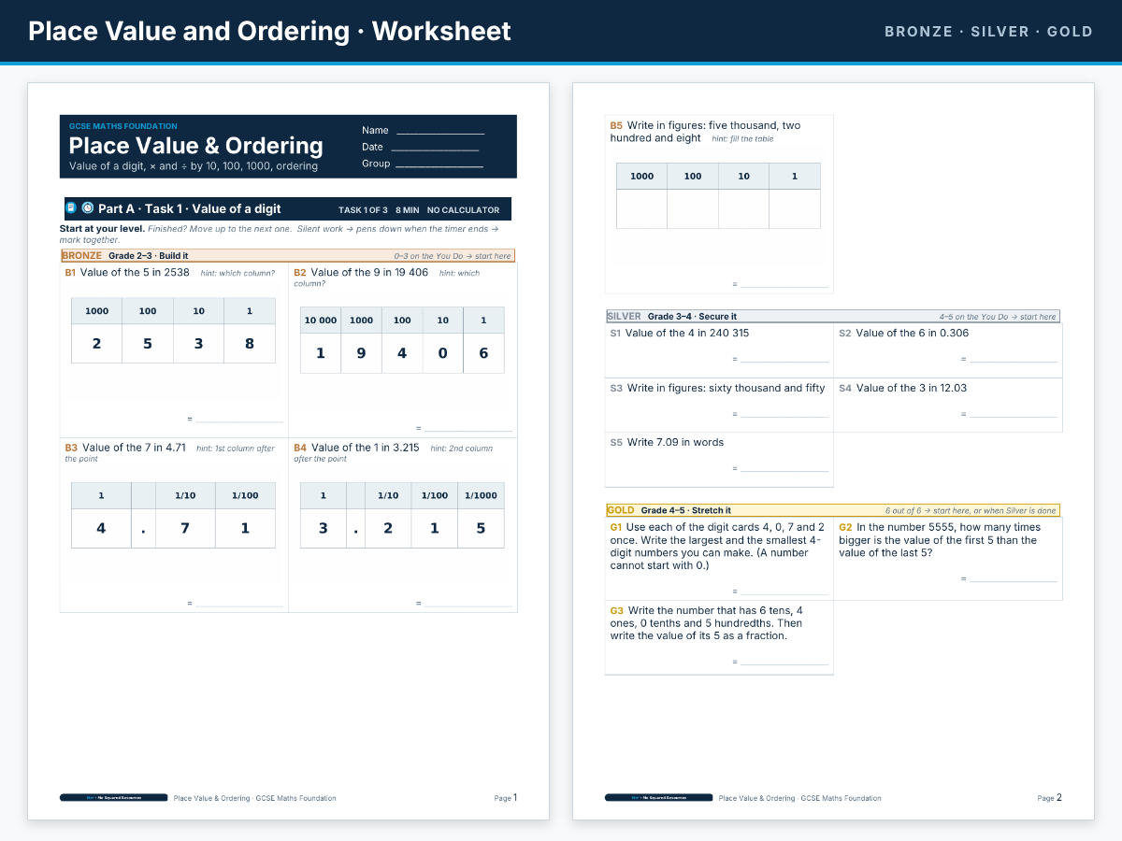The height and width of the screenshot is (841, 1122).
Task: Click the answer line for question B1
Action: (238, 420)
